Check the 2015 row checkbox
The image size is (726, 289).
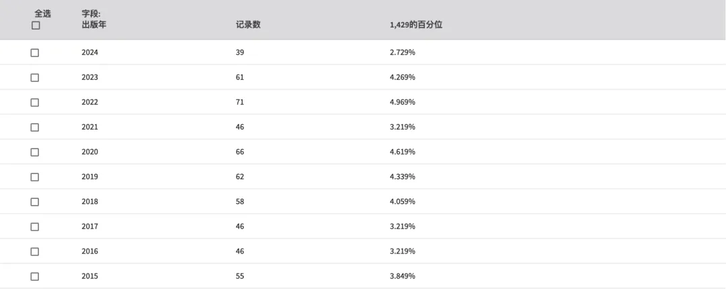tap(35, 276)
